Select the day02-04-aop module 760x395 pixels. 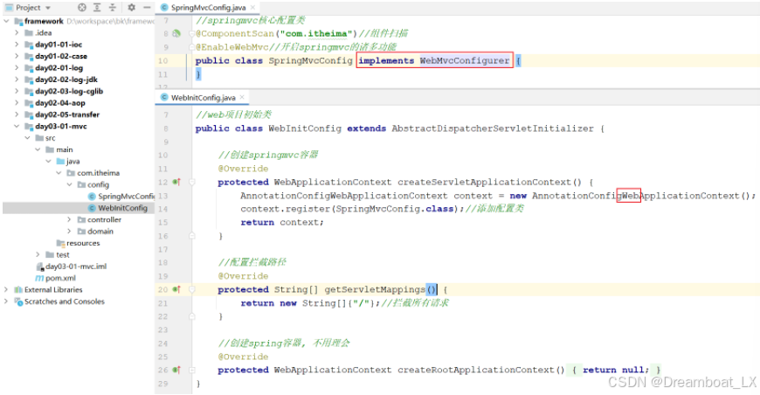point(60,103)
